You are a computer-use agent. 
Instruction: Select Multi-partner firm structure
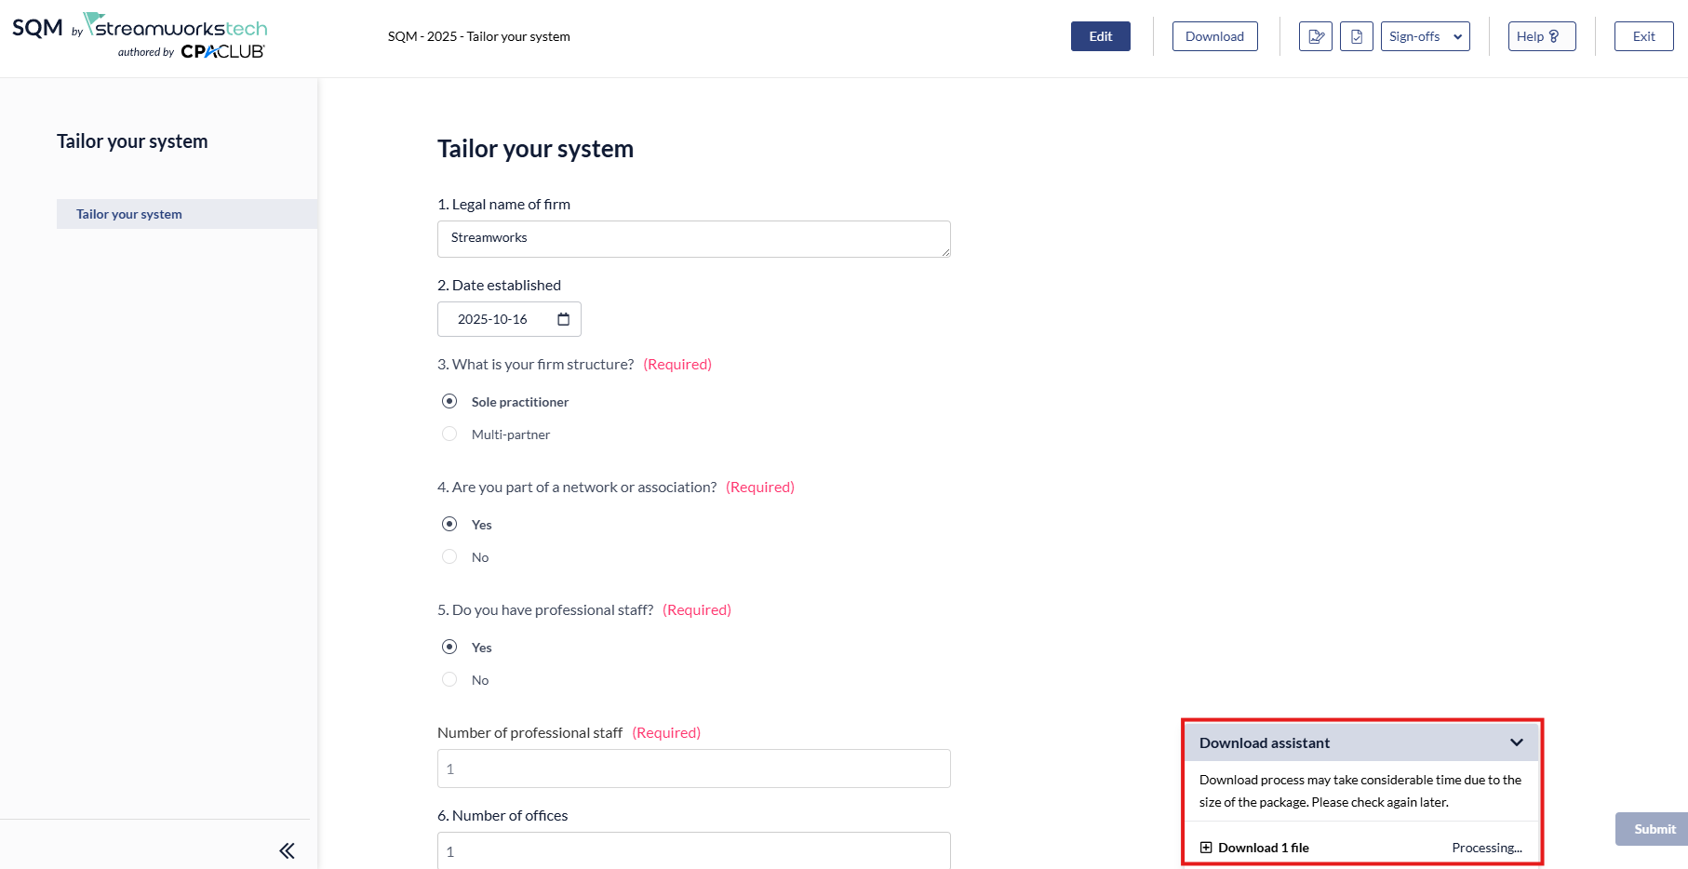click(449, 434)
